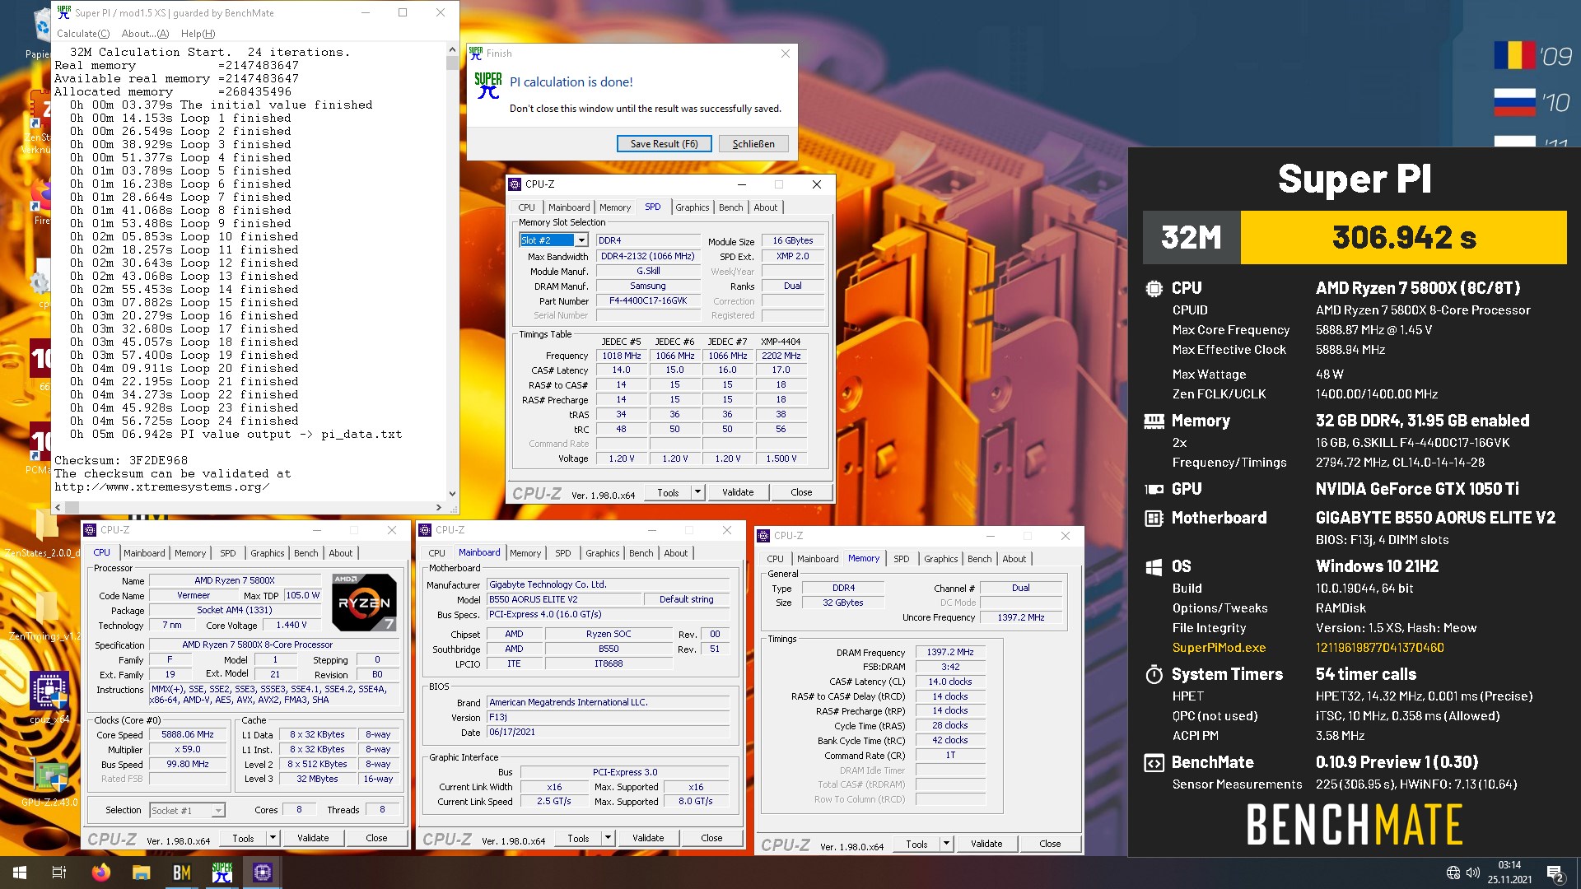
Task: Click the BIOS Version F13j field
Action: [x=609, y=717]
